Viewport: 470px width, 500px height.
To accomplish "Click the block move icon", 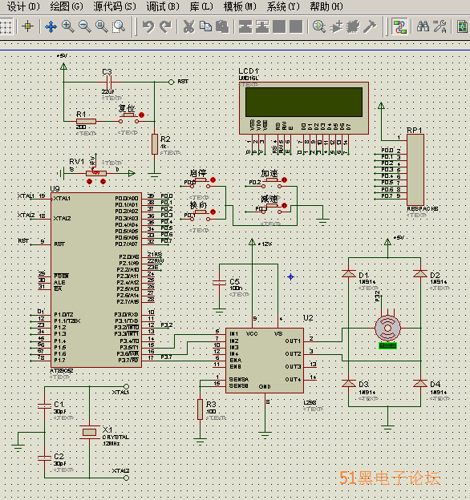I will tap(262, 26).
